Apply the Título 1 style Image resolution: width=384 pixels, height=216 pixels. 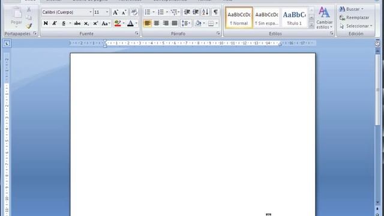294,17
